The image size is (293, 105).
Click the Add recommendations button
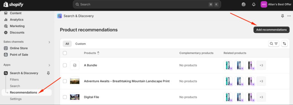(x=271, y=30)
